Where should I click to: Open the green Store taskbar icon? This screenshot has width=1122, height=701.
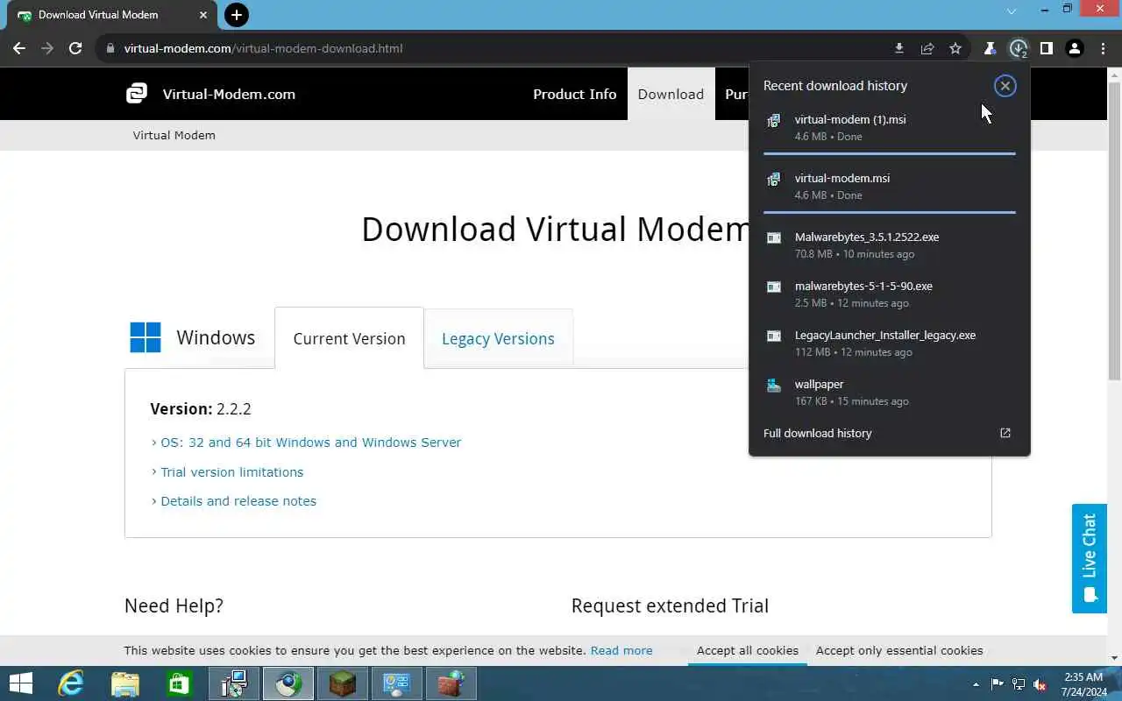[179, 683]
